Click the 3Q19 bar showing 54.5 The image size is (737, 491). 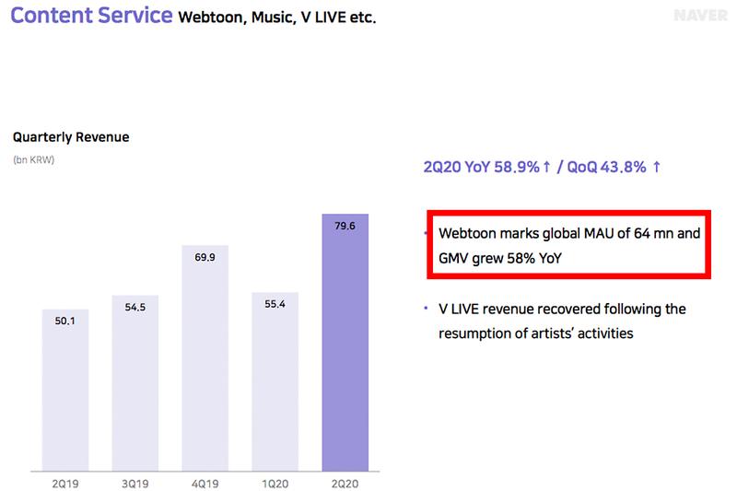(135, 383)
